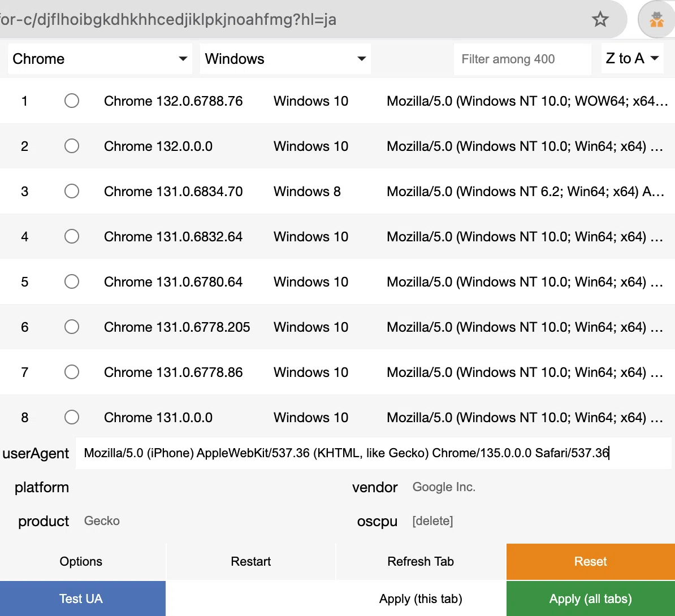
Task: Edit the vendor field Google Inc.
Action: [x=538, y=487]
